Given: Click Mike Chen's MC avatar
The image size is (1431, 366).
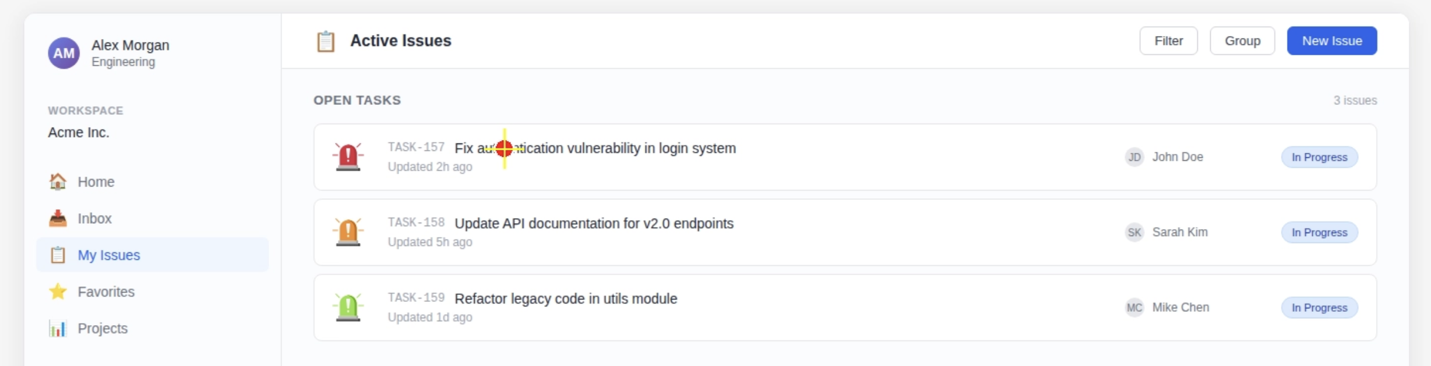Looking at the screenshot, I should click(x=1134, y=307).
